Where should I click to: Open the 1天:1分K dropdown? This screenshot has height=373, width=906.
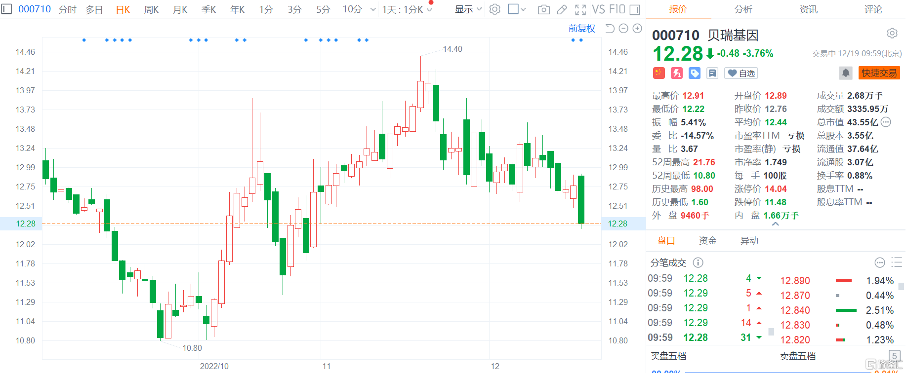(x=407, y=9)
